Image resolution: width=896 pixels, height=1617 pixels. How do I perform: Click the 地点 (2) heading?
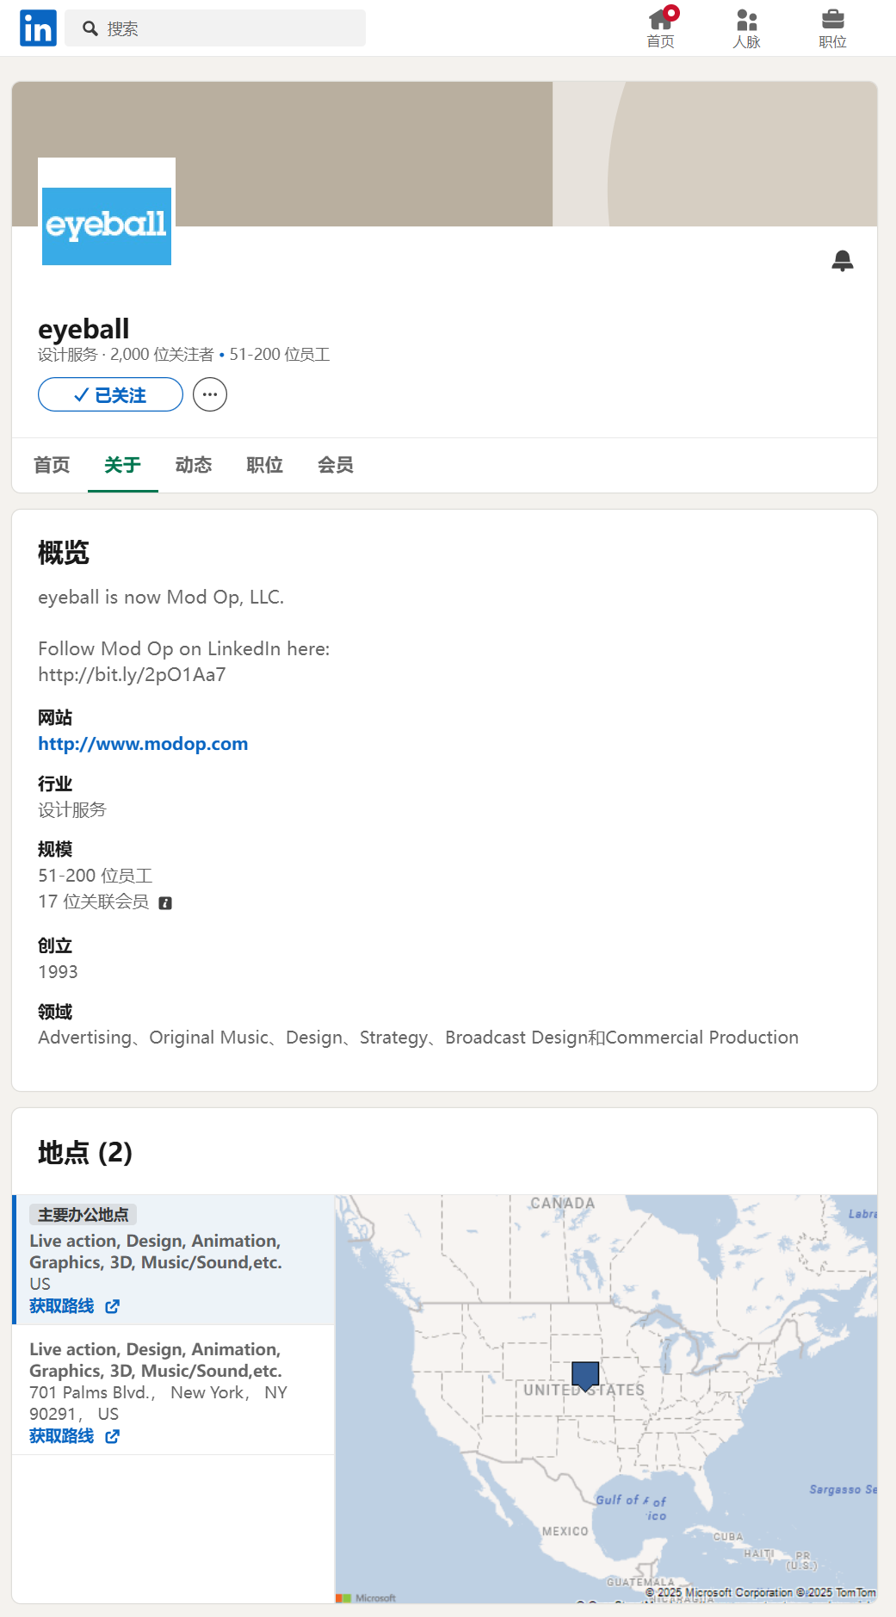(x=85, y=1153)
